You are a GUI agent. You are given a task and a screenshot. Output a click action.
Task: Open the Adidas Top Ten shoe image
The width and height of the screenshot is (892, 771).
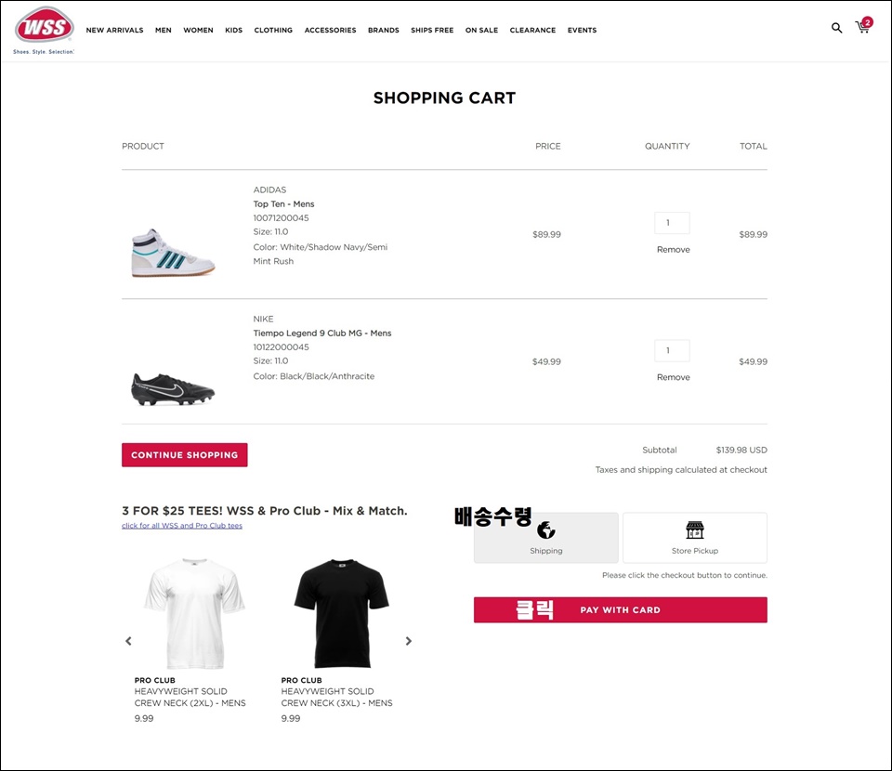tap(173, 253)
